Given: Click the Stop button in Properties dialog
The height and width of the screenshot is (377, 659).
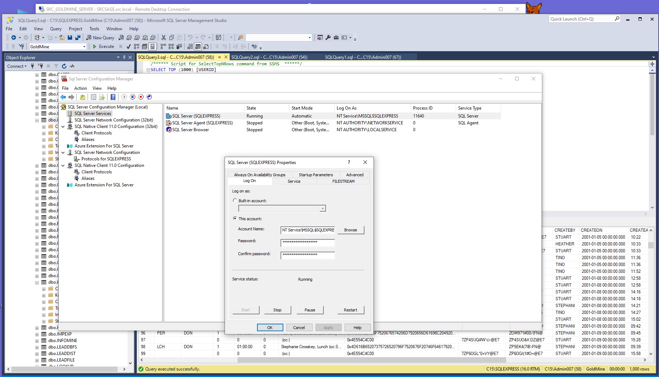Looking at the screenshot, I should [277, 310].
